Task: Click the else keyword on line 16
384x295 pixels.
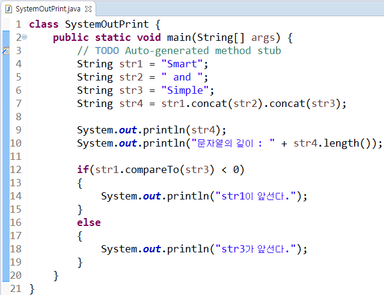Action: click(x=89, y=223)
